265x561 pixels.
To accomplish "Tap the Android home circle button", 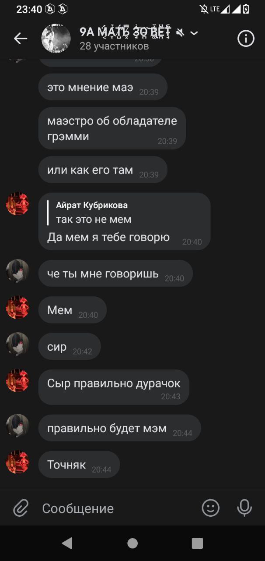I will point(132,543).
